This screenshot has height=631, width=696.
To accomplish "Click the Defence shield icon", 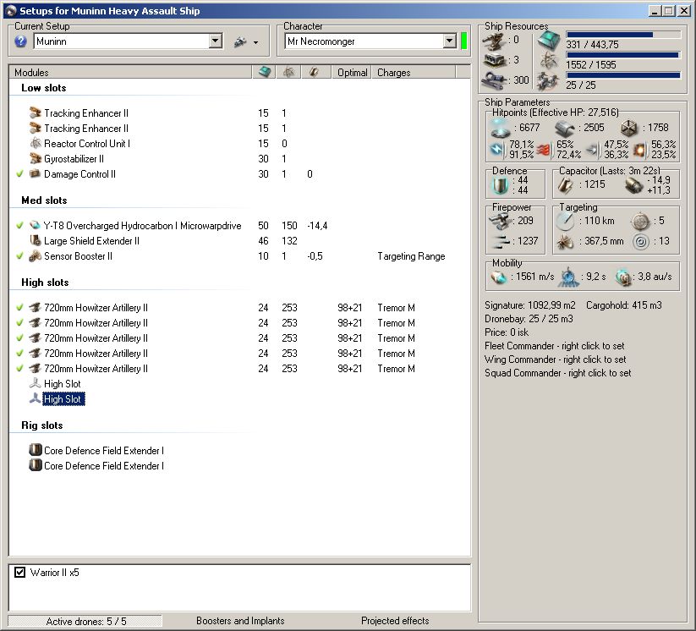I will coord(501,185).
